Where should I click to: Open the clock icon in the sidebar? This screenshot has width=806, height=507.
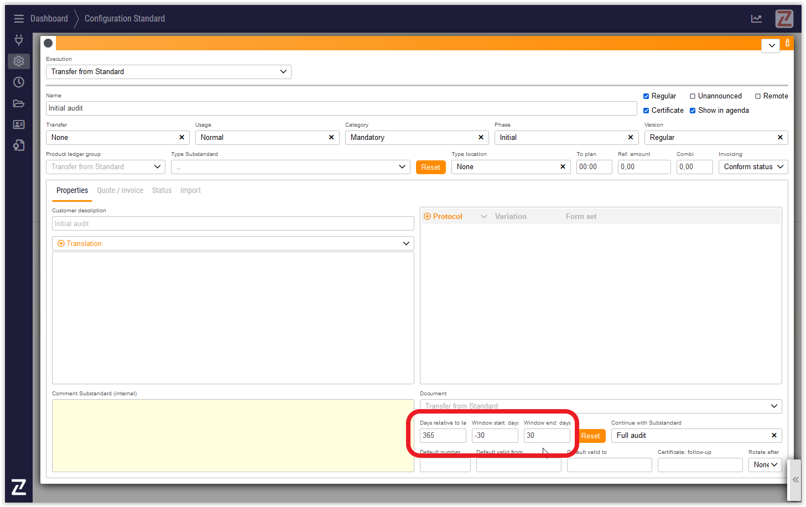(x=19, y=82)
